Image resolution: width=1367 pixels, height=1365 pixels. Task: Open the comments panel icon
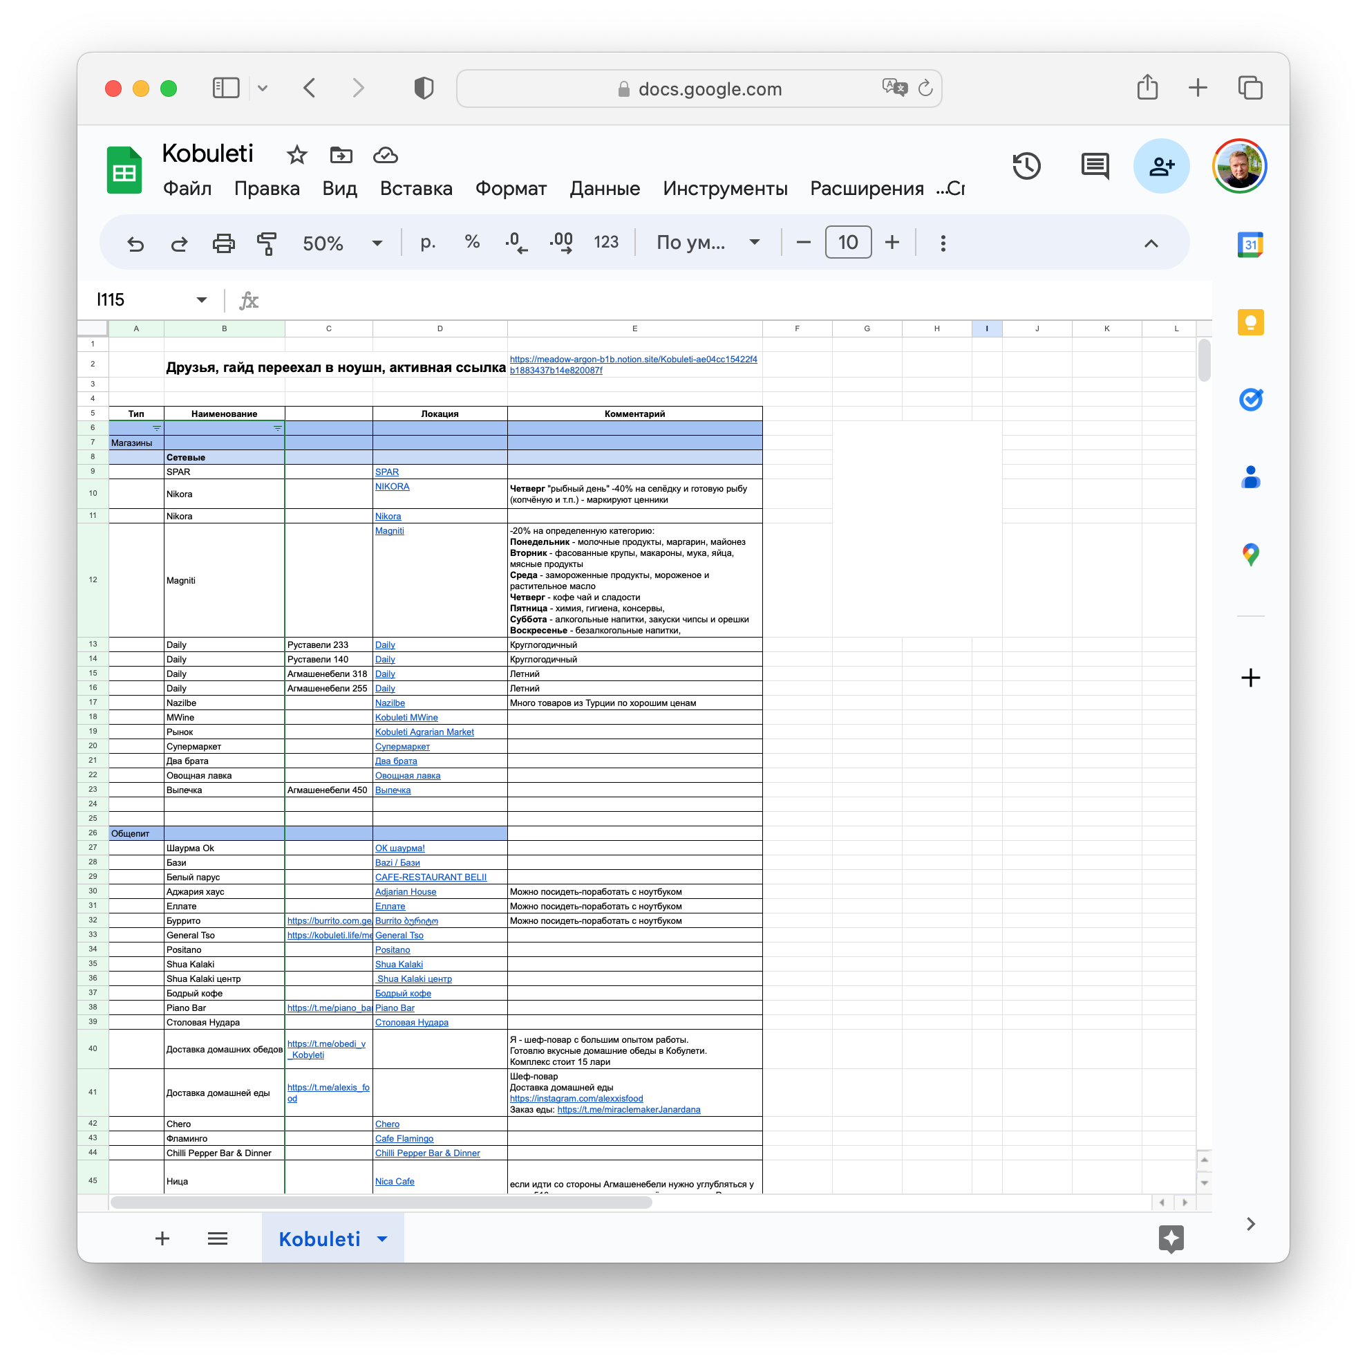coord(1095,167)
